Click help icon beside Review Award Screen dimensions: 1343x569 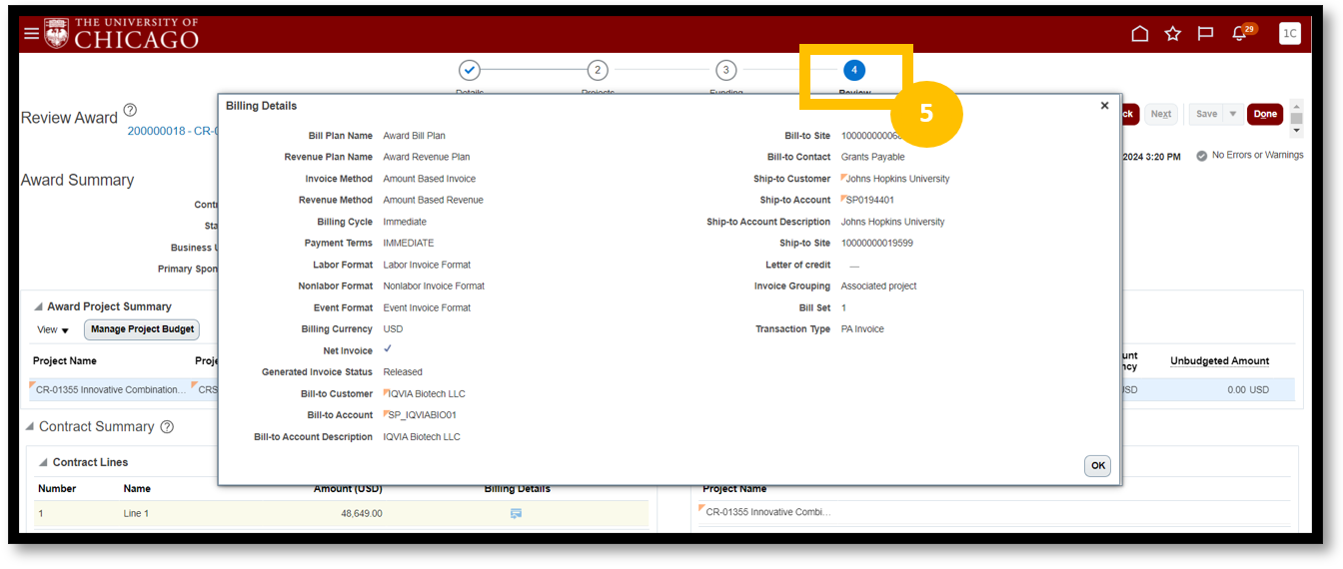tap(130, 110)
